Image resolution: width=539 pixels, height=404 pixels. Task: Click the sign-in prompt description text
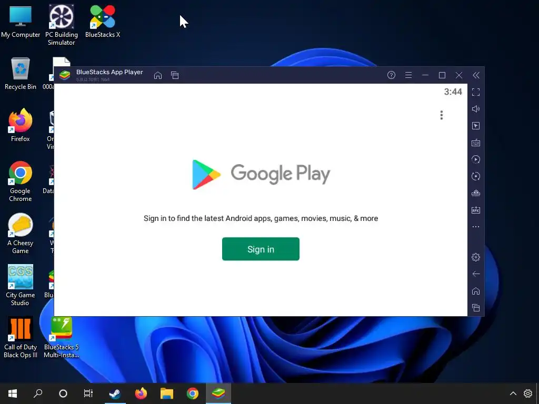pyautogui.click(x=261, y=218)
